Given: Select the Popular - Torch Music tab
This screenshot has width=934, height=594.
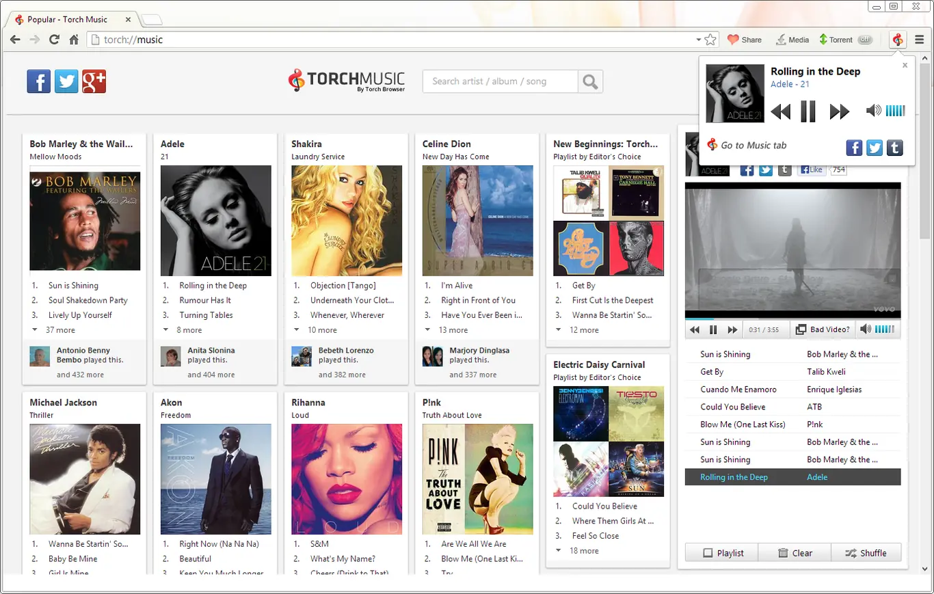Looking at the screenshot, I should pos(71,19).
